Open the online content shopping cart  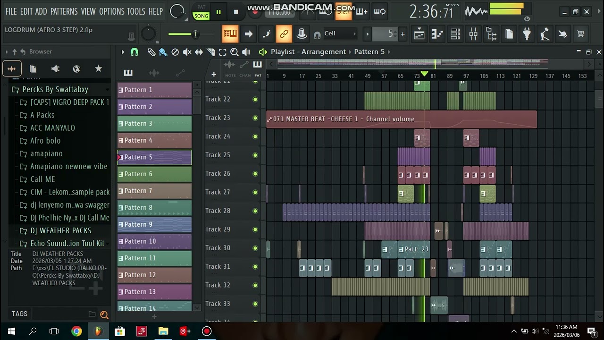581,34
